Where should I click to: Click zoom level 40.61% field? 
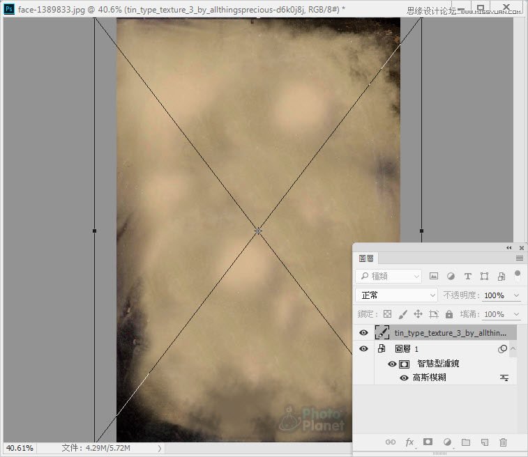[x=20, y=448]
